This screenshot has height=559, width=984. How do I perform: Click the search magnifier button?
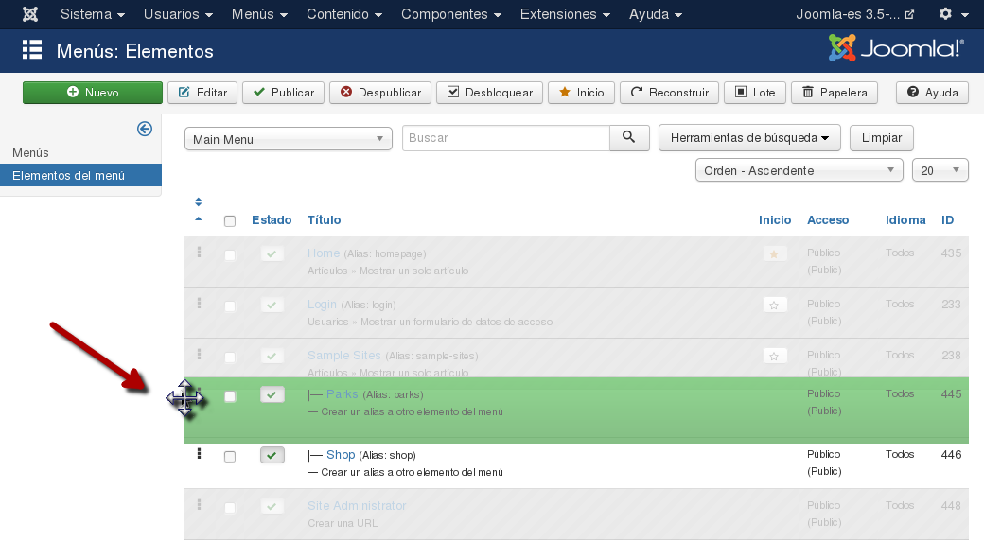(x=629, y=138)
